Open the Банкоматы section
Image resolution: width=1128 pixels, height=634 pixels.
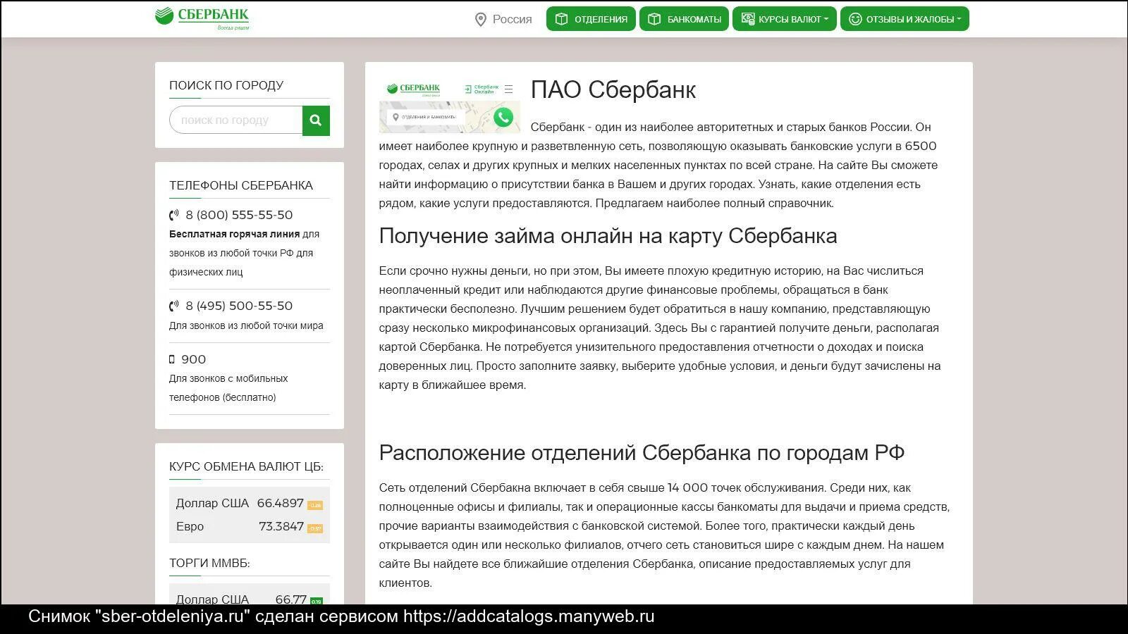pos(684,19)
